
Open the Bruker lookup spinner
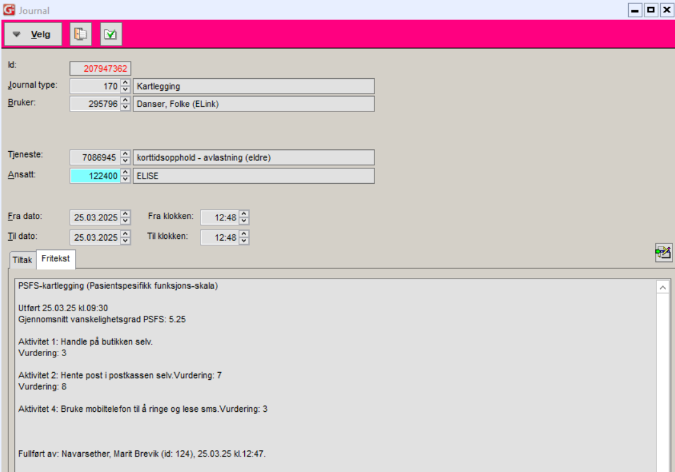tap(126, 104)
